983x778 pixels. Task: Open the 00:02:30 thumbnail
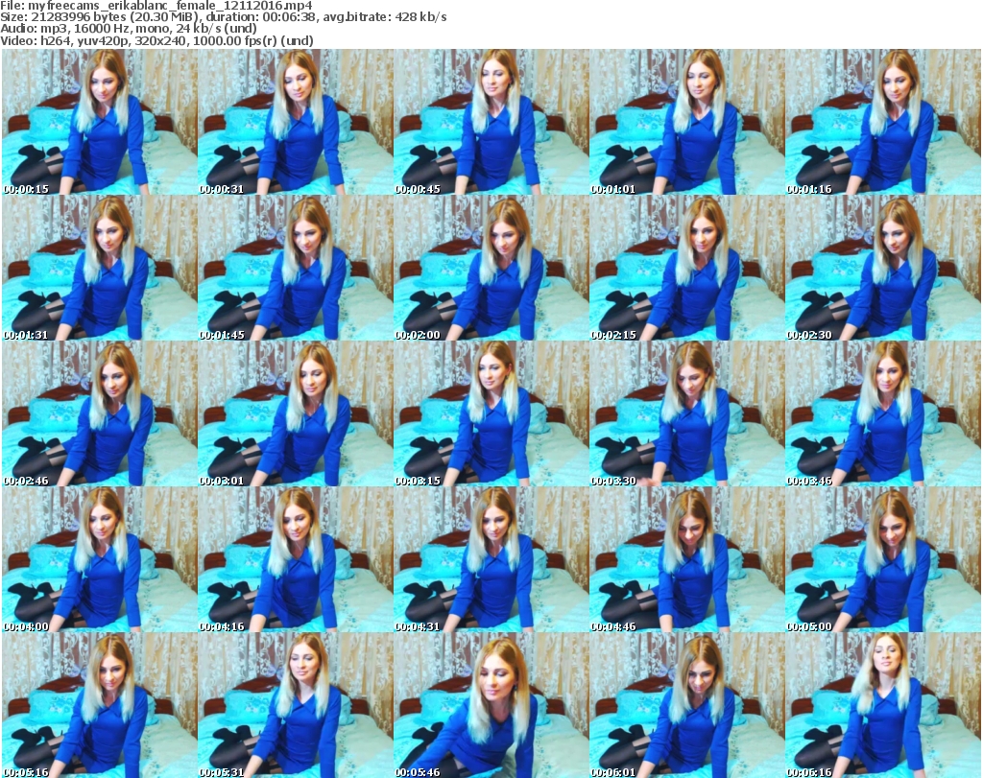point(883,268)
